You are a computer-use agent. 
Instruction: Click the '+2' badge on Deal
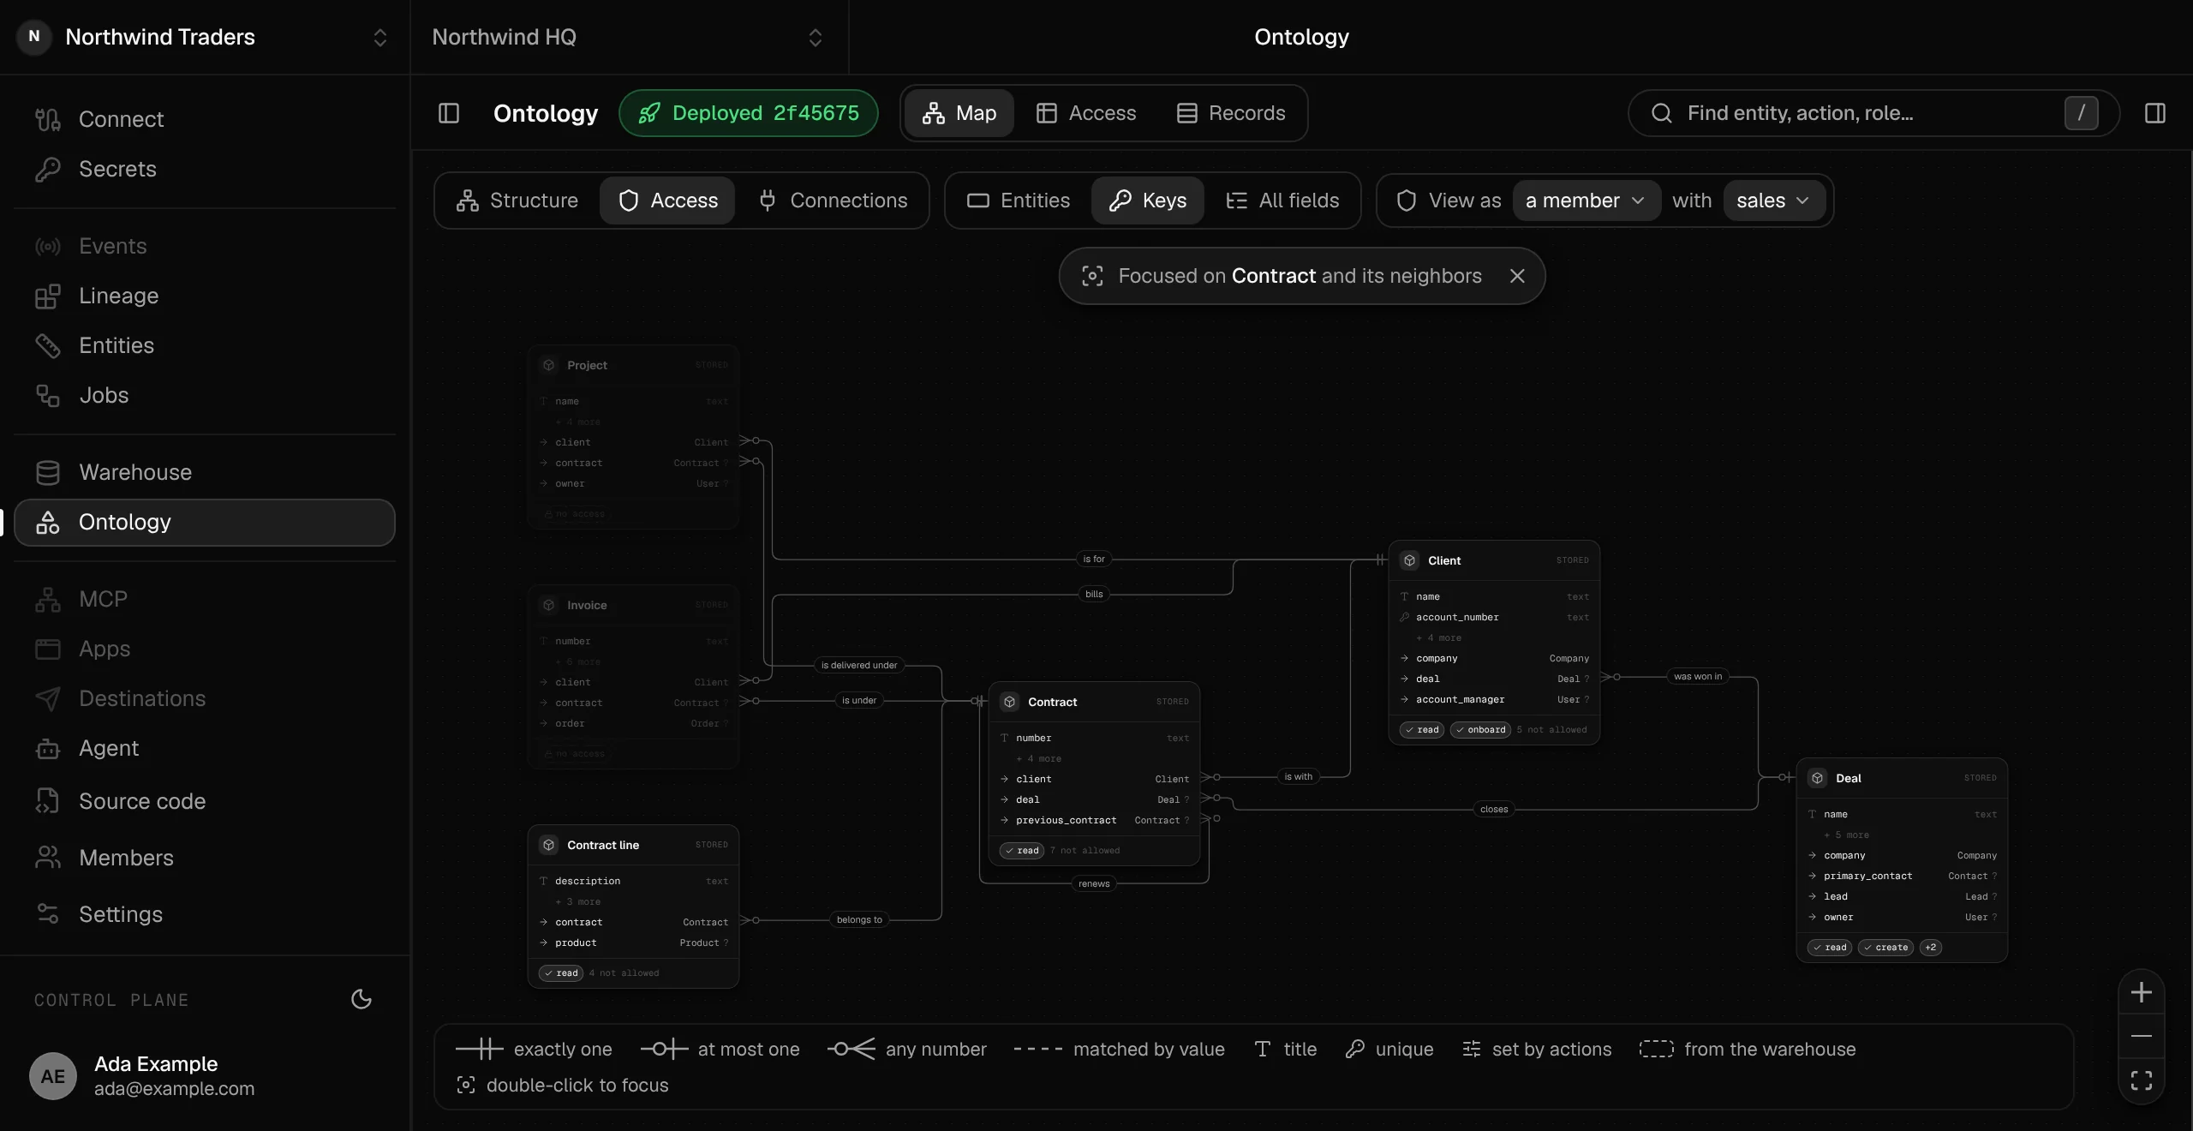coord(1931,948)
